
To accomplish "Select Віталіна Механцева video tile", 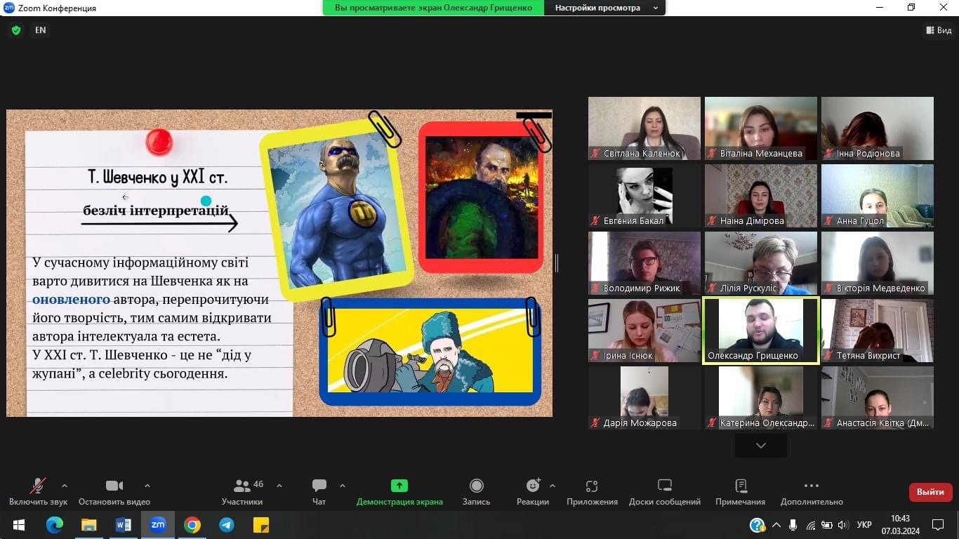I will coord(761,128).
